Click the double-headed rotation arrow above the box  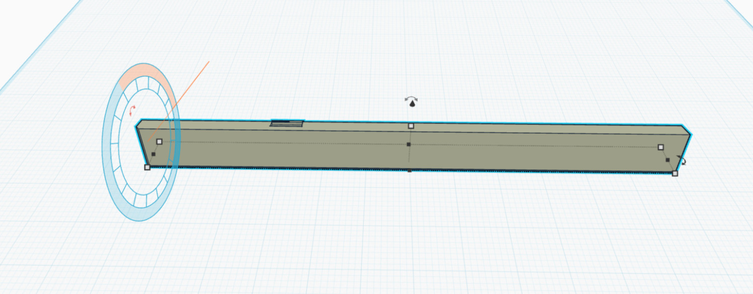click(x=412, y=99)
